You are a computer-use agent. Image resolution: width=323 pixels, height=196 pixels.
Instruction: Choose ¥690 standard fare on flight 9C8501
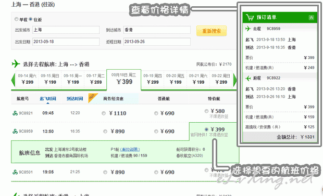(156, 172)
